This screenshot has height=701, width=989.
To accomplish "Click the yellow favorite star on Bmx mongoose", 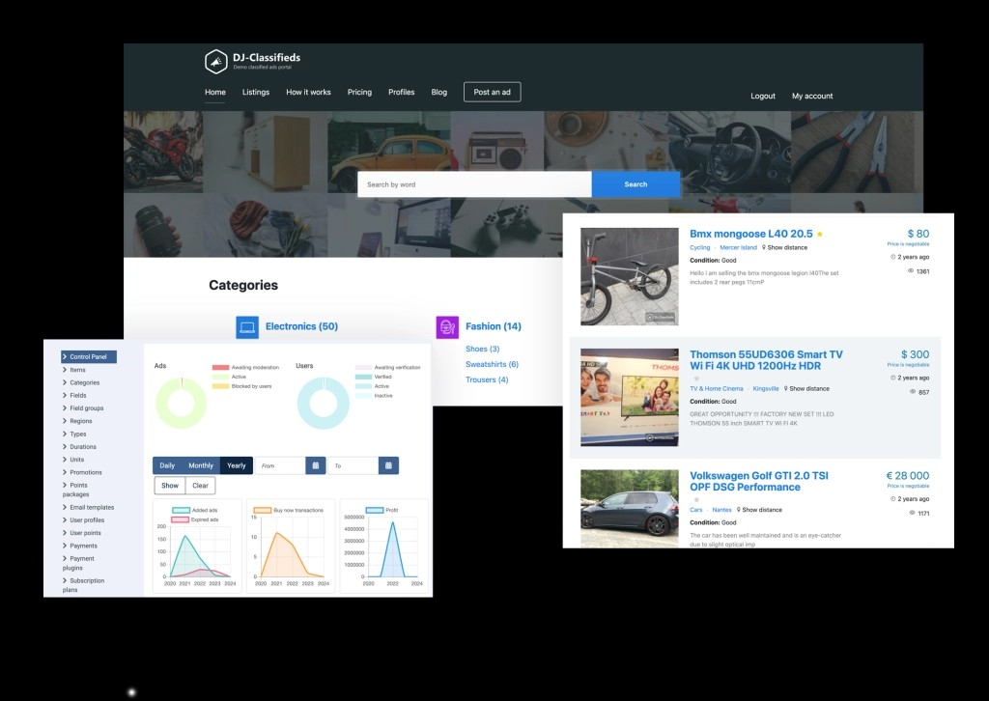I will tap(820, 234).
